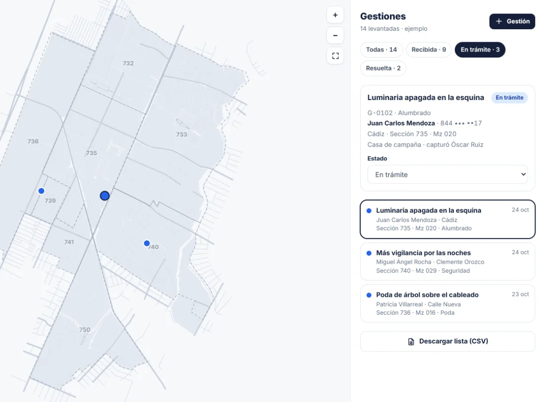Download the list as CSV
545x402 pixels.
pos(447,342)
